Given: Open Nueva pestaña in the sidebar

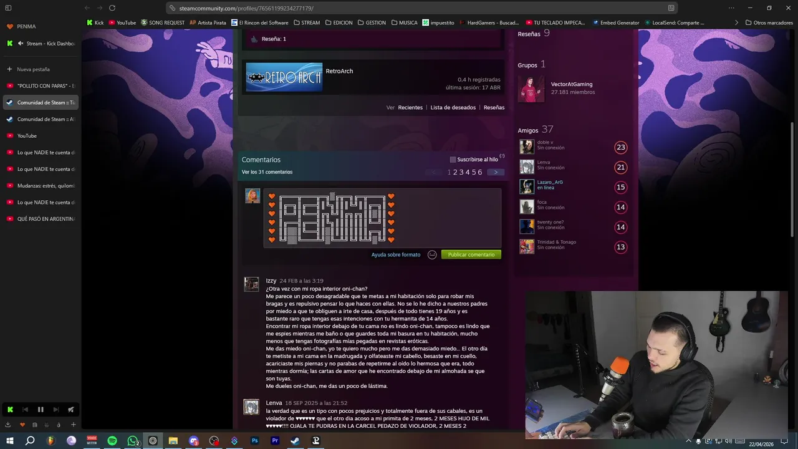Looking at the screenshot, I should (x=41, y=69).
